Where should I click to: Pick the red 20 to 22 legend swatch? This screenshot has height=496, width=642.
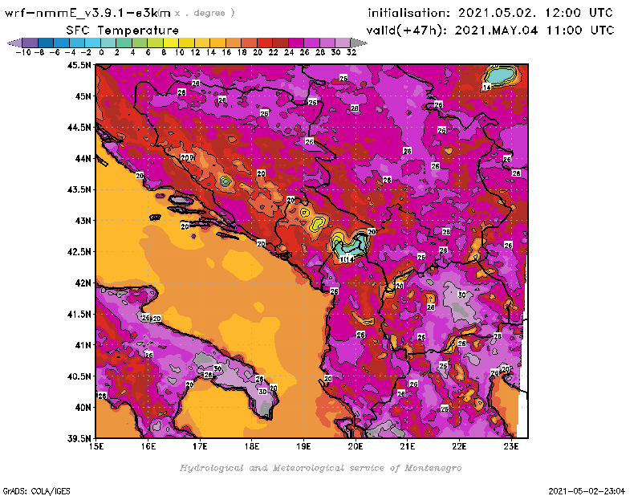coord(265,43)
